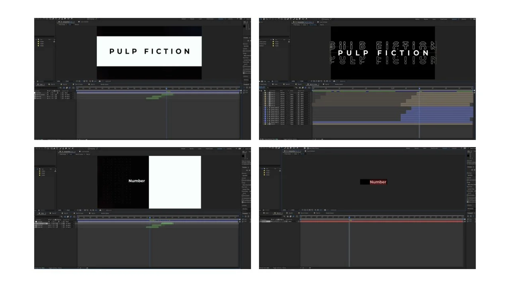Viewport: 510px width, 287px height.
Task: Select the red-highlighted Number text in the viewer
Action: pyautogui.click(x=378, y=182)
